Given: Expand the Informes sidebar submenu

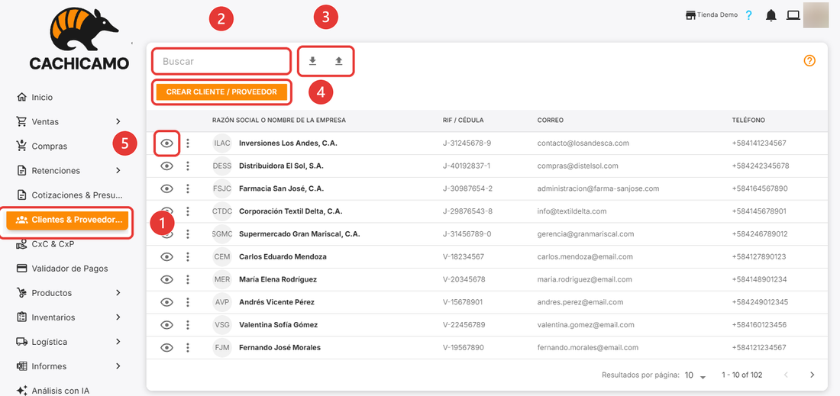Looking at the screenshot, I should click(118, 366).
